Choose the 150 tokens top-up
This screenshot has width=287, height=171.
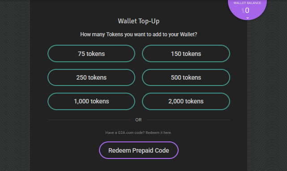(x=186, y=54)
